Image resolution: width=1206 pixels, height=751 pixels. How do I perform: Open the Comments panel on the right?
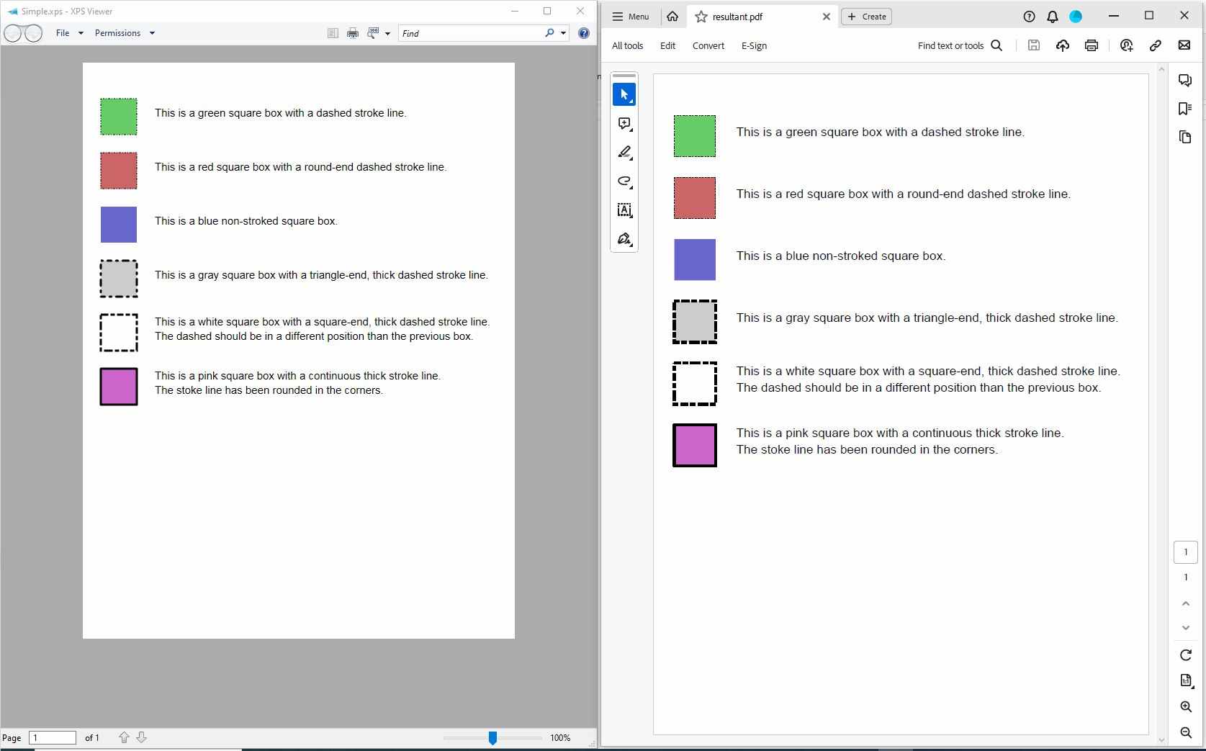tap(1185, 80)
